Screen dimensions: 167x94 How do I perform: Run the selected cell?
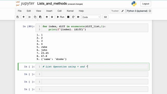click(x=61, y=17)
